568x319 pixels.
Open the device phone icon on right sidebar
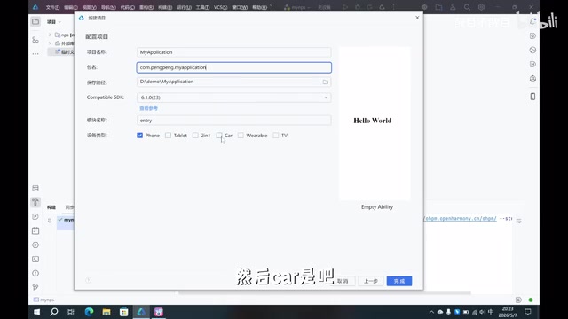click(x=532, y=97)
